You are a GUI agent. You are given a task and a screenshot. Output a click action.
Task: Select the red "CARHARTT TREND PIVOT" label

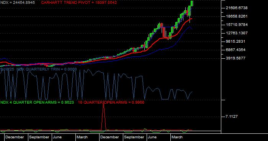pos(79,3)
